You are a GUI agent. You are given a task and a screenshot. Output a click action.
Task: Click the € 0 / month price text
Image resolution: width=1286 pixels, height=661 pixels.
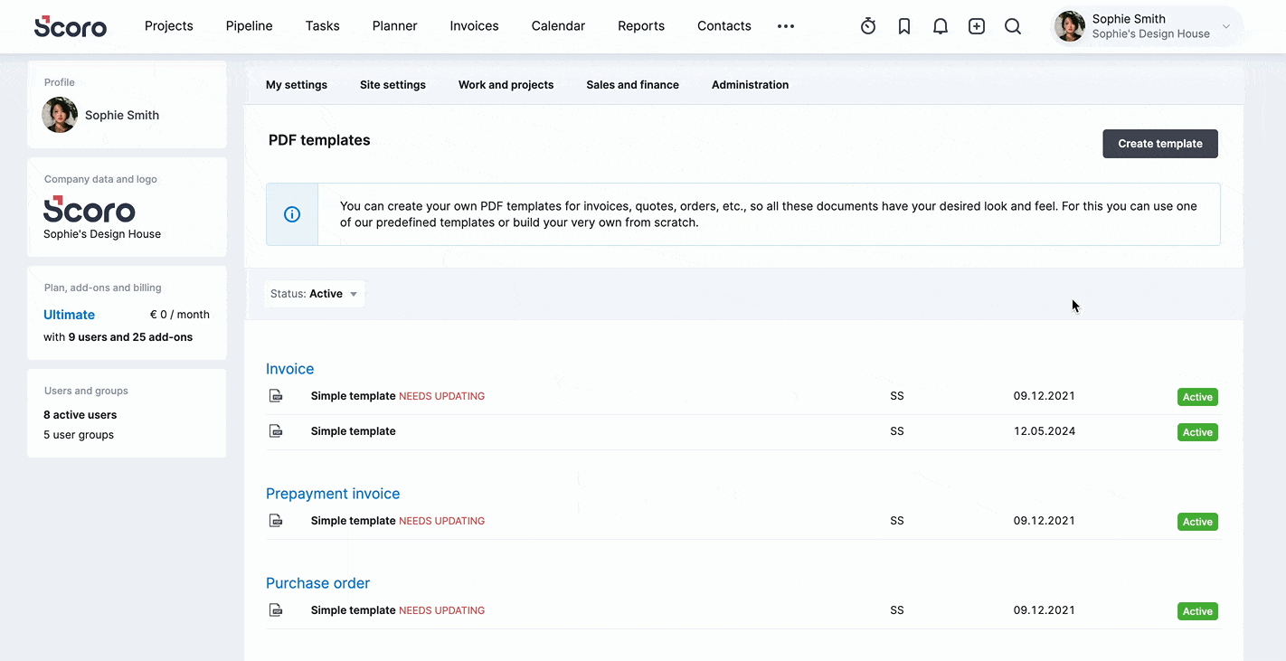coord(180,315)
